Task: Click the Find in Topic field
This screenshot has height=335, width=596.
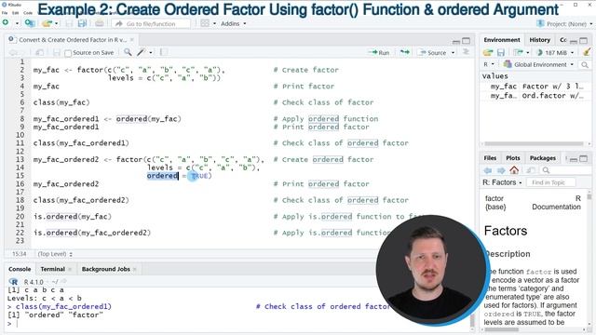Action: [551, 182]
